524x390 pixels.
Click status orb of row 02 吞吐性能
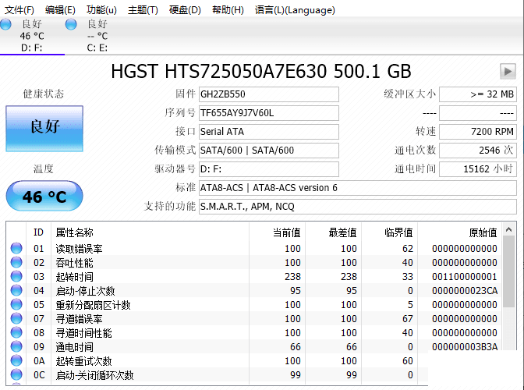pyautogui.click(x=16, y=262)
